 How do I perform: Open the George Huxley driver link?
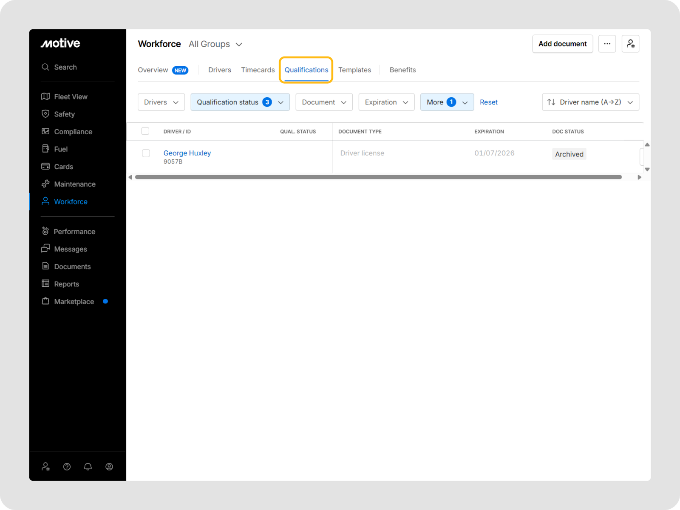(x=187, y=153)
